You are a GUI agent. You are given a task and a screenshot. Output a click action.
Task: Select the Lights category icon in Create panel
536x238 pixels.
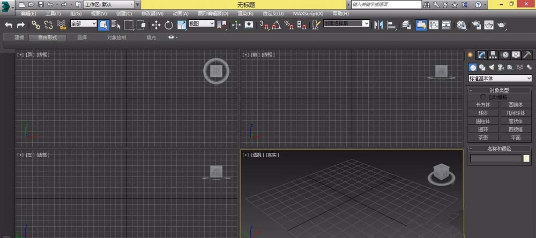(x=492, y=67)
